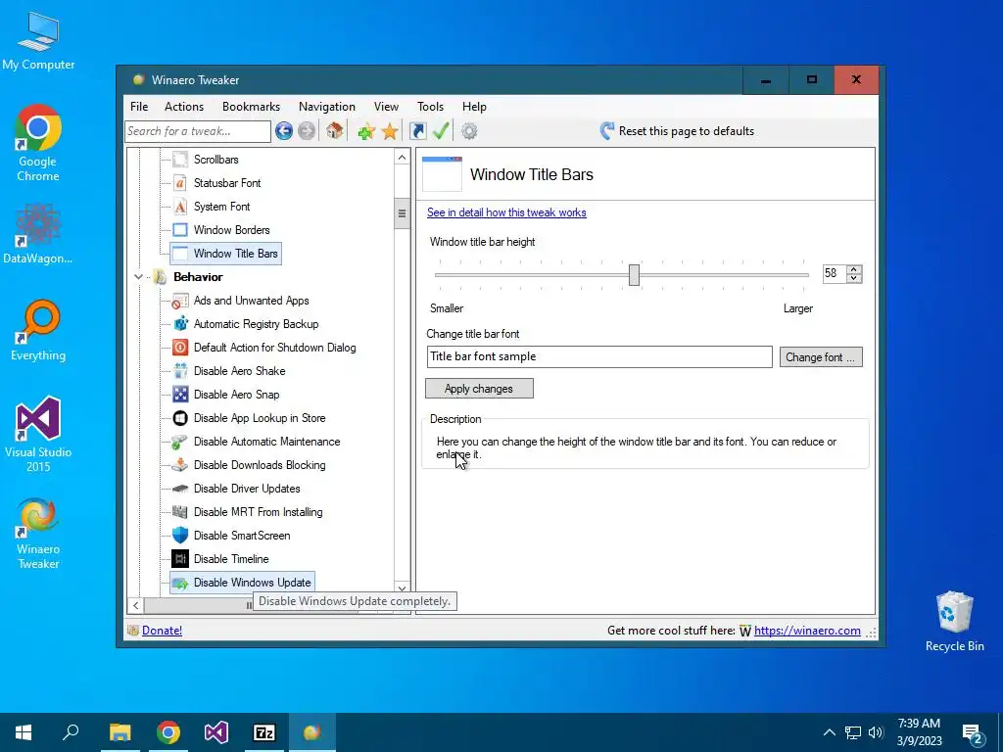1003x752 pixels.
Task: Select the My Computer desktop icon
Action: click(38, 41)
